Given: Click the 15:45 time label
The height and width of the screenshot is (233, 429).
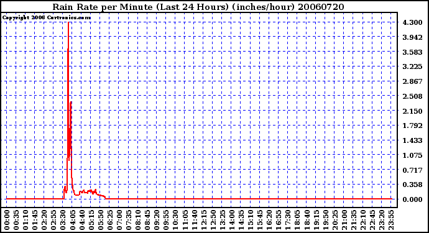Looking at the screenshot, I should [x=260, y=220].
